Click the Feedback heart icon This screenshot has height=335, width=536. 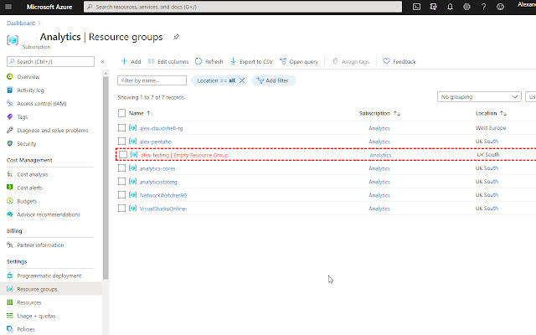[x=386, y=61]
